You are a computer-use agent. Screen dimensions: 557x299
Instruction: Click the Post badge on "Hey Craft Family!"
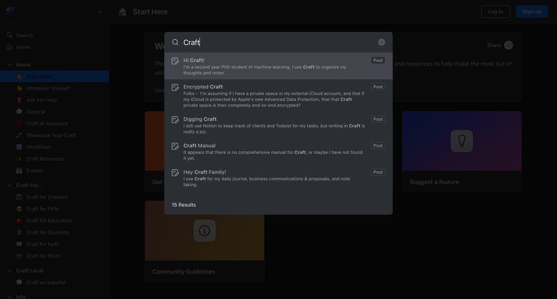coord(378,172)
